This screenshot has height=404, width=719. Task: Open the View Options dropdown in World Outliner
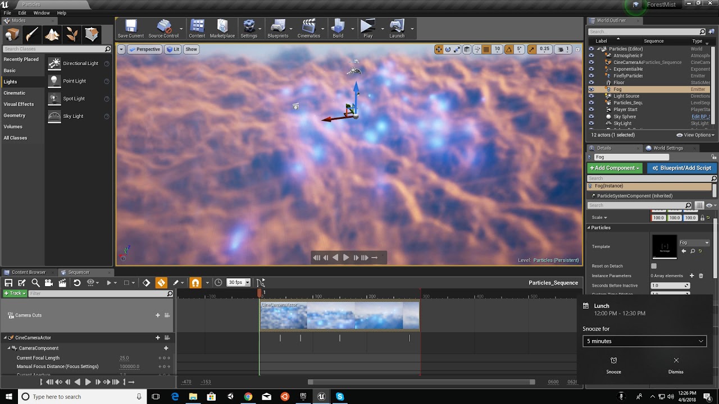695,135
